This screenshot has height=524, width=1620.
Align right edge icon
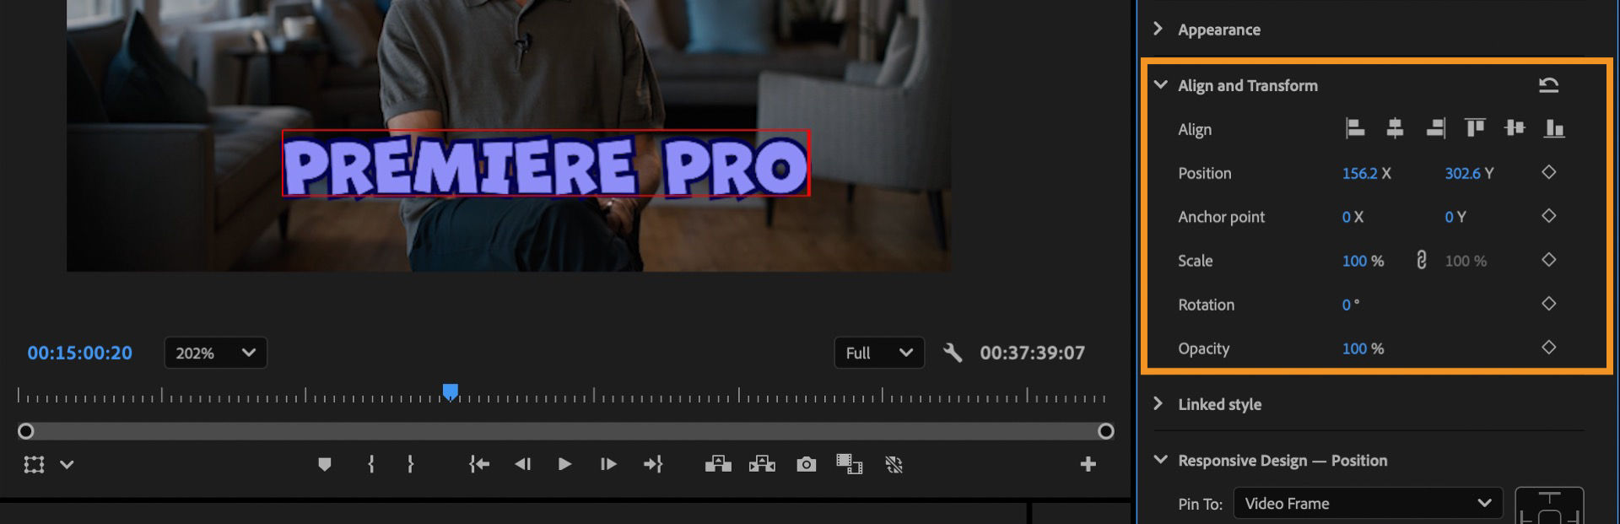[x=1435, y=128]
